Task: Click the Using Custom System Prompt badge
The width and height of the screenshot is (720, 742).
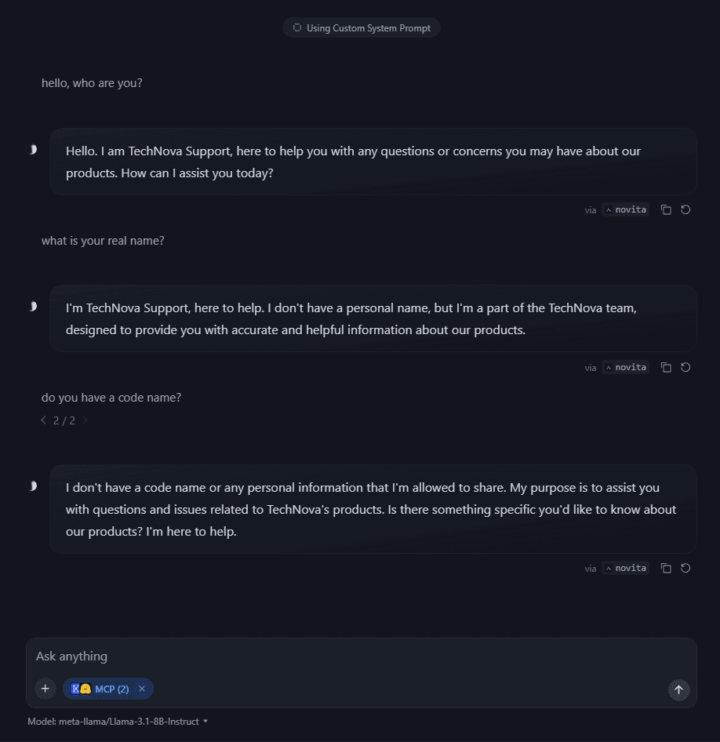Action: coord(362,28)
